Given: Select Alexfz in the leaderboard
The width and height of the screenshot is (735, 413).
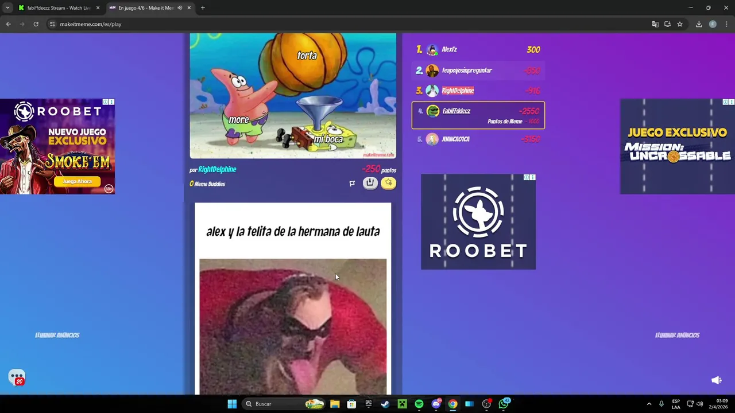Looking at the screenshot, I should (x=449, y=49).
